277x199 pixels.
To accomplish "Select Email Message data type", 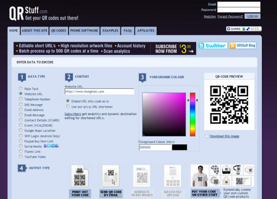I will (21, 115).
